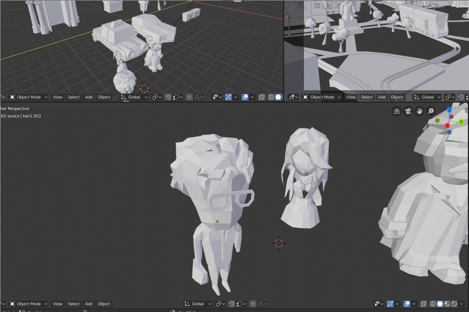Open Select menu in top-right viewport

[367, 97]
